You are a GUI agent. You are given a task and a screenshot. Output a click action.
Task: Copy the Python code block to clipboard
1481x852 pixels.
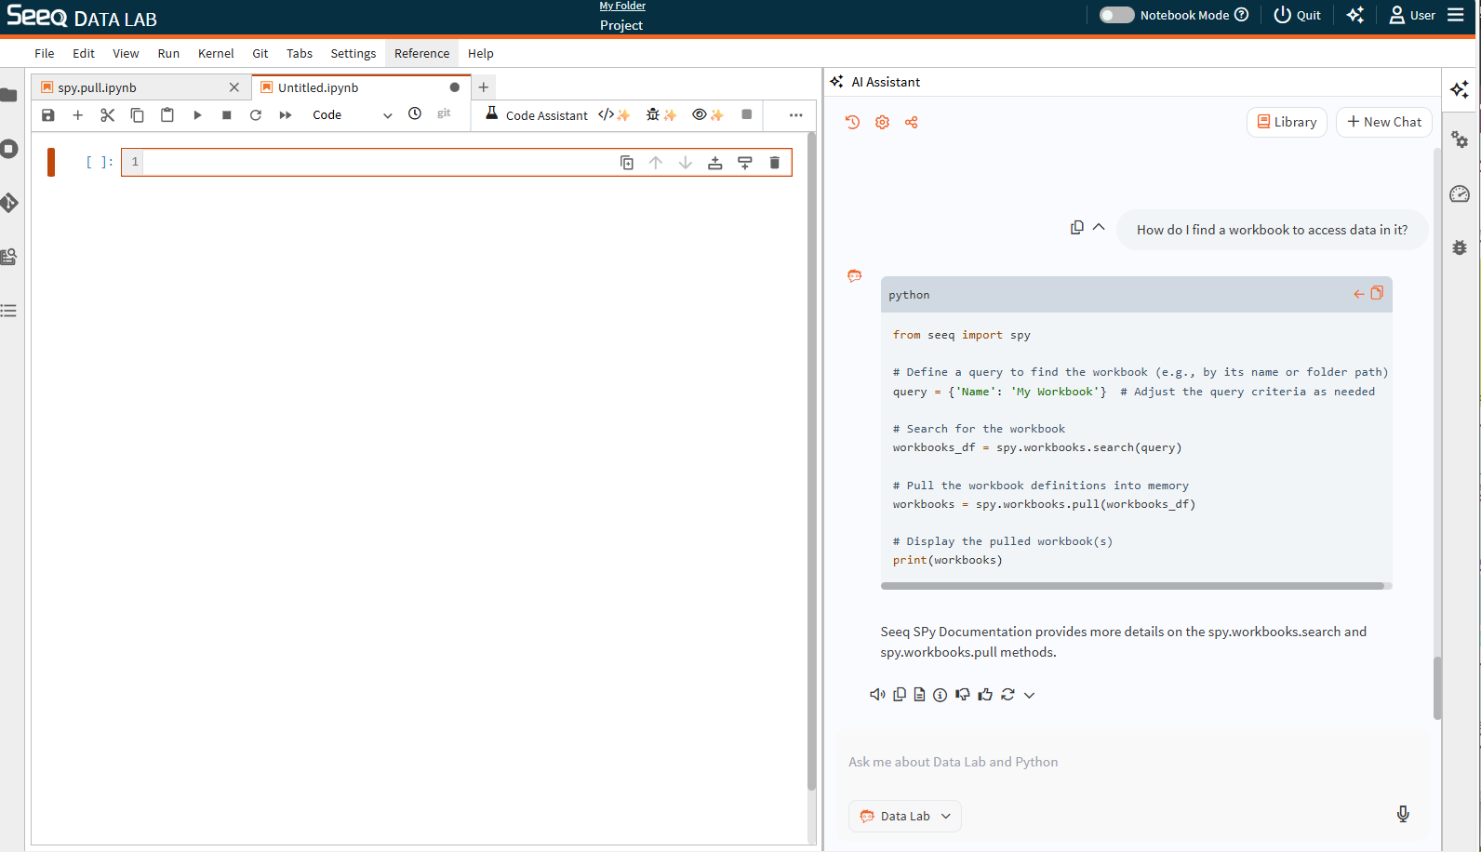click(x=1377, y=293)
